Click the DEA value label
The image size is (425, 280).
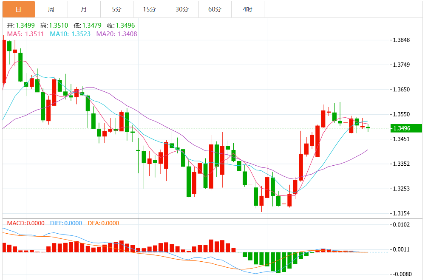(103, 223)
